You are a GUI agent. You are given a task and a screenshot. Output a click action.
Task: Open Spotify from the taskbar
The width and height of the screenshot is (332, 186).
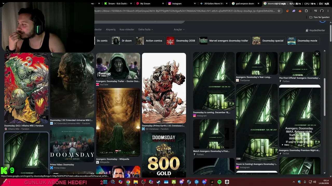(x=219, y=182)
